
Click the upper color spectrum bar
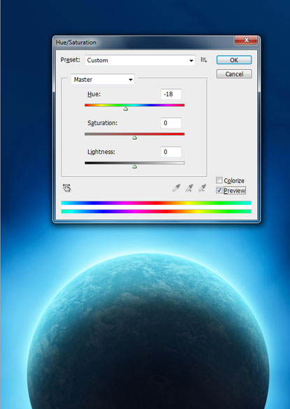(x=157, y=203)
